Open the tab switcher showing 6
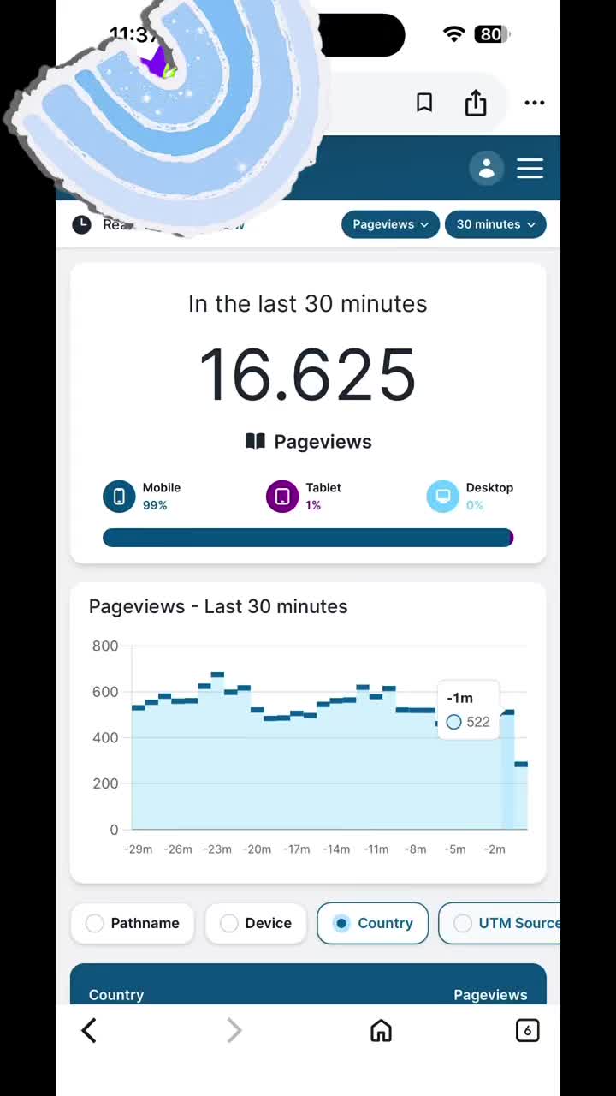This screenshot has width=616, height=1096. tap(528, 1030)
